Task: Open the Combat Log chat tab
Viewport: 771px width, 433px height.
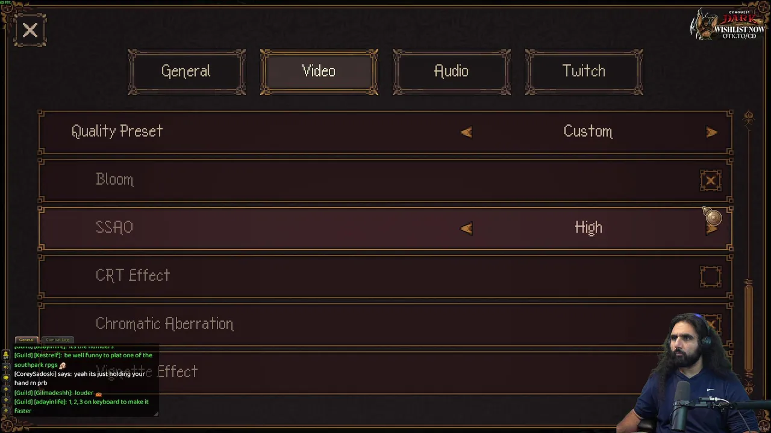Action: tap(57, 340)
